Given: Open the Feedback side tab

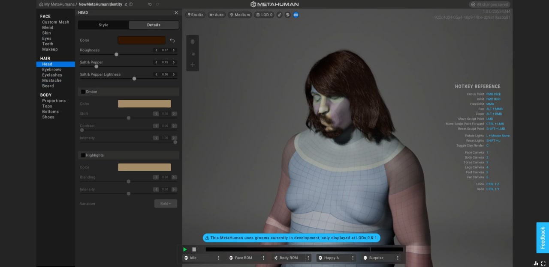Looking at the screenshot, I should tap(543, 237).
